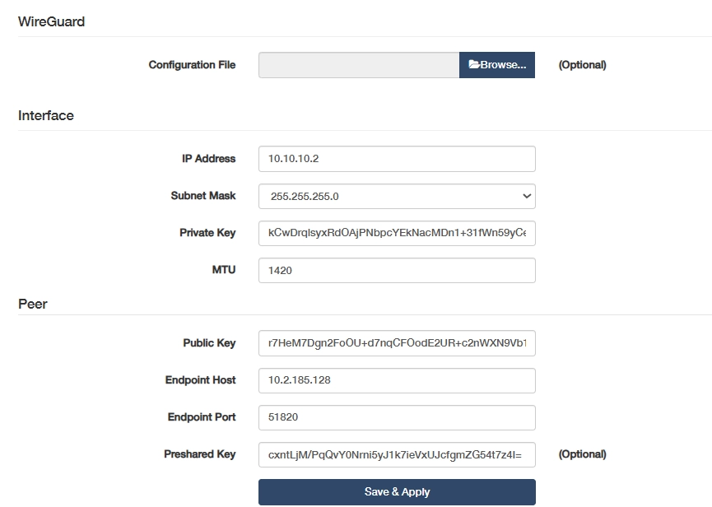The width and height of the screenshot is (712, 507).
Task: Focus the Endpoint Host text box
Action: [x=397, y=380]
